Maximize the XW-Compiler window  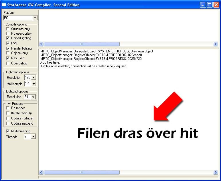(210, 5)
